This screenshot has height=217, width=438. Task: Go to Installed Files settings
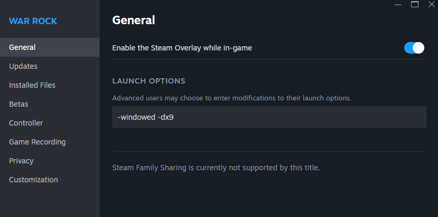click(x=32, y=85)
